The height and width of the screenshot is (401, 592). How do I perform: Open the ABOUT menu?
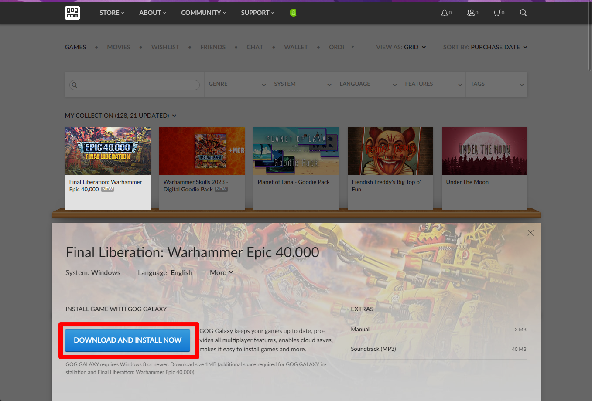click(153, 13)
